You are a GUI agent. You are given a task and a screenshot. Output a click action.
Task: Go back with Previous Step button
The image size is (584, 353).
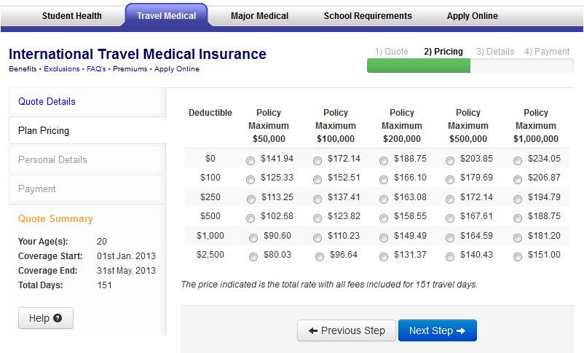pyautogui.click(x=347, y=330)
